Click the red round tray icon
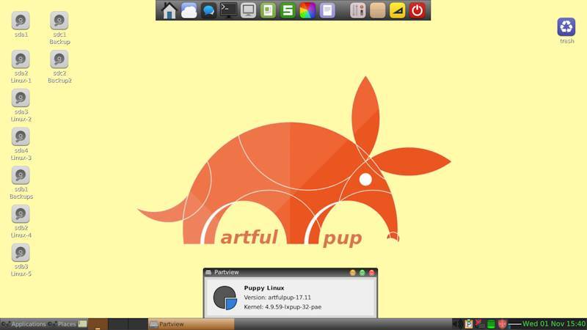 coord(503,324)
